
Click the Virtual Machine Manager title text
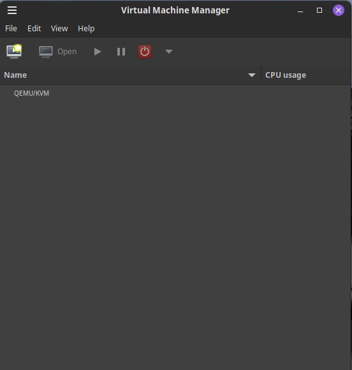coord(175,10)
